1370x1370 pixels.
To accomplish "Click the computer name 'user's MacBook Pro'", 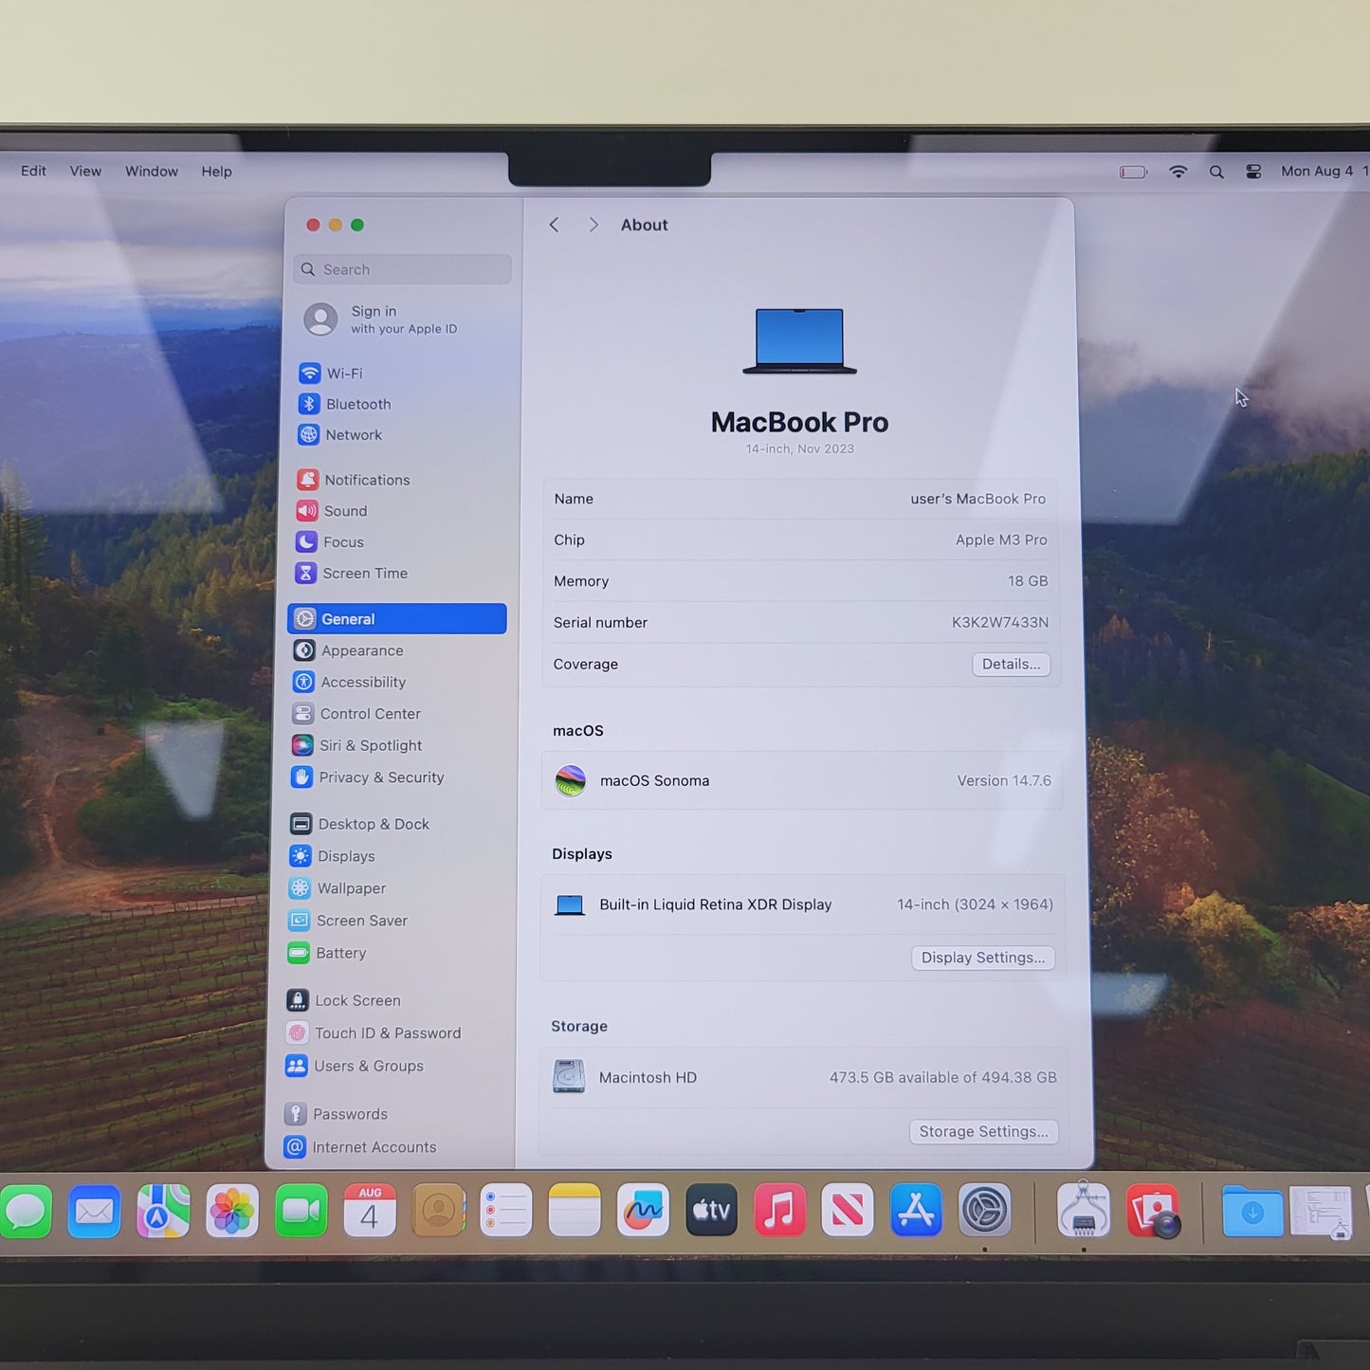I will 977,499.
